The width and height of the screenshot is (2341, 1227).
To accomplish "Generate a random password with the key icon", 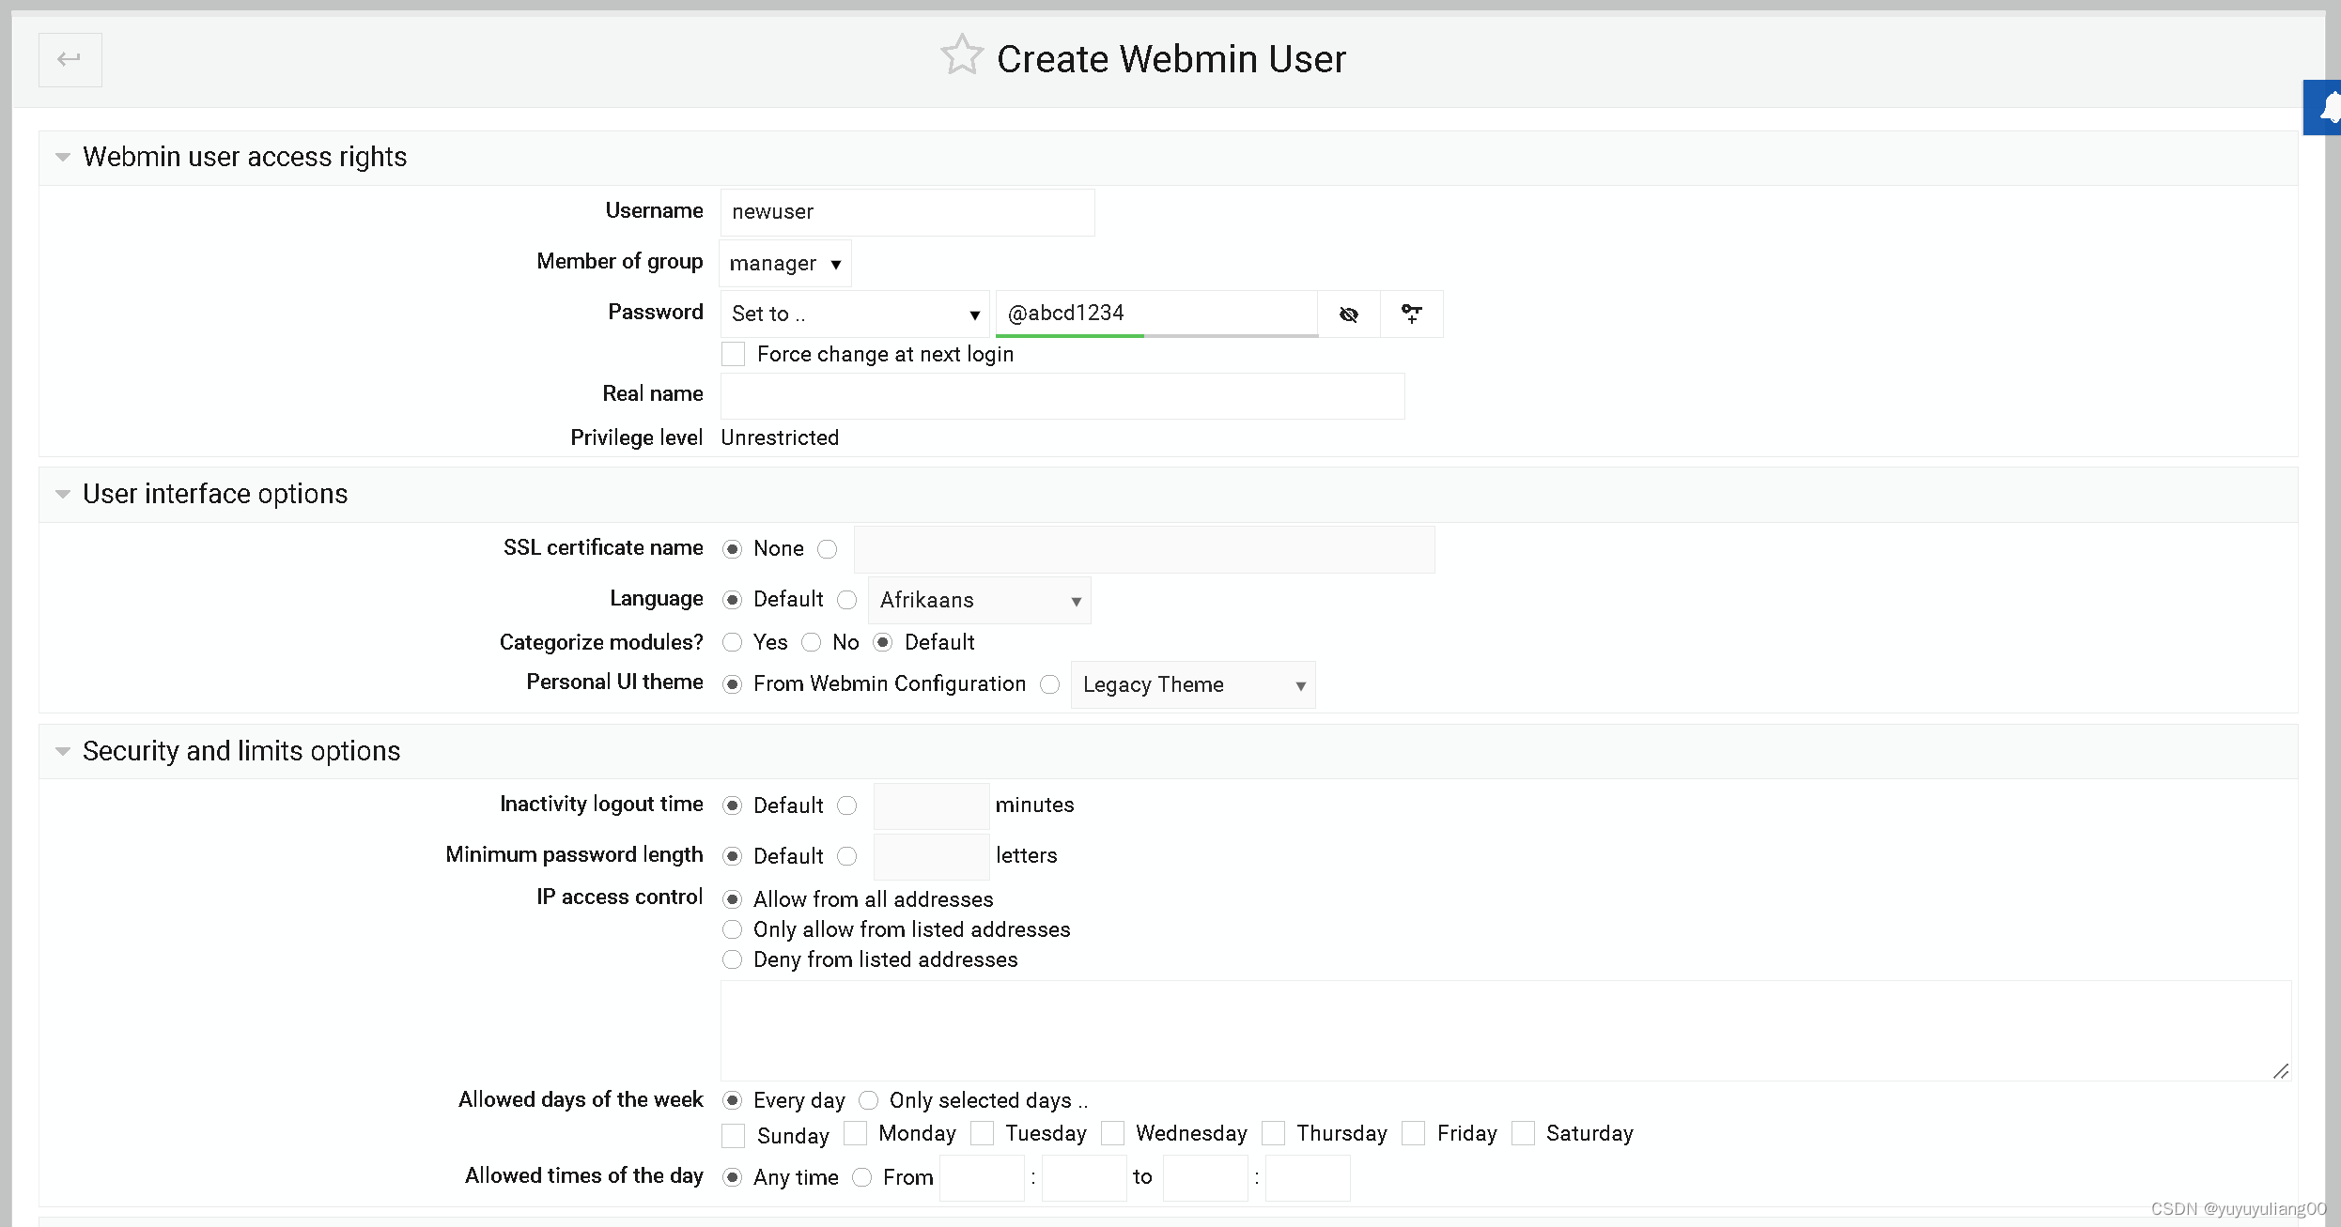I will [x=1412, y=314].
